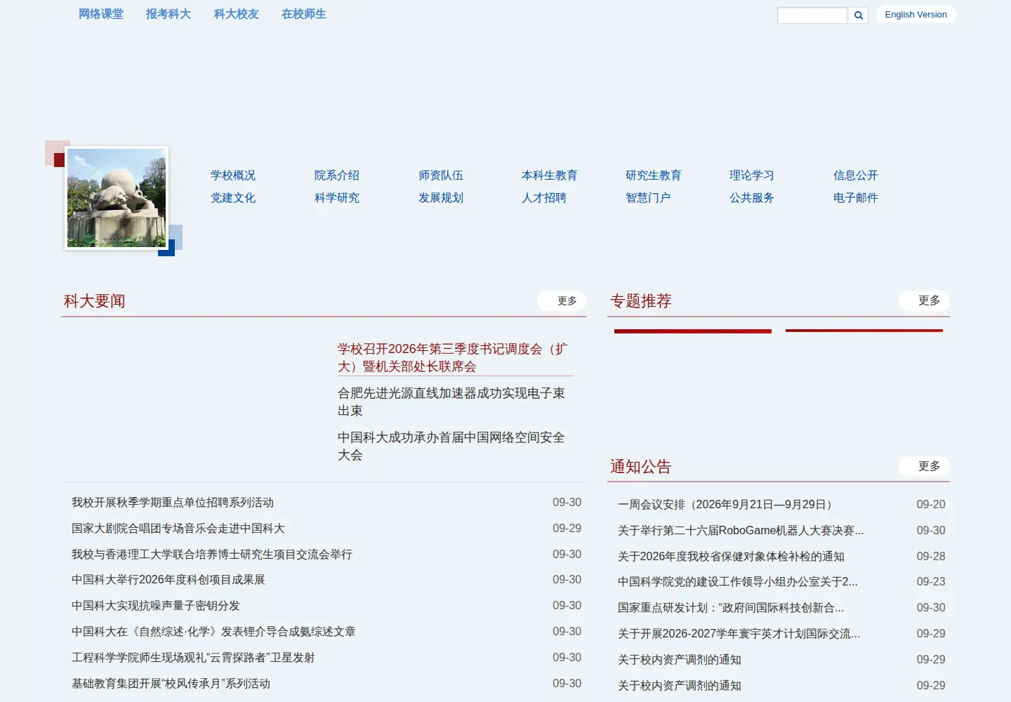Open news 中国科大举行2026年度科创项目成果展
This screenshot has width=1011, height=702.
pyautogui.click(x=168, y=580)
